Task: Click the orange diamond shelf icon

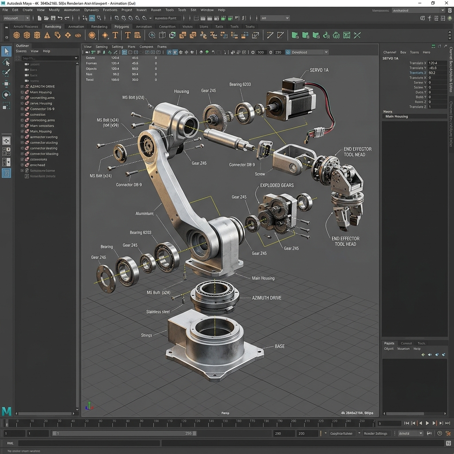Action: click(x=105, y=35)
